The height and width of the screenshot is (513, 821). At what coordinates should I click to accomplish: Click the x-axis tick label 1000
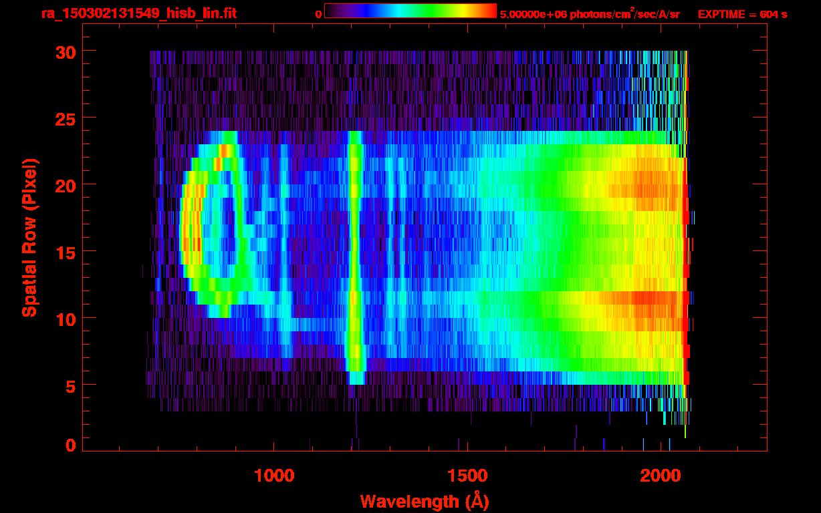(274, 476)
